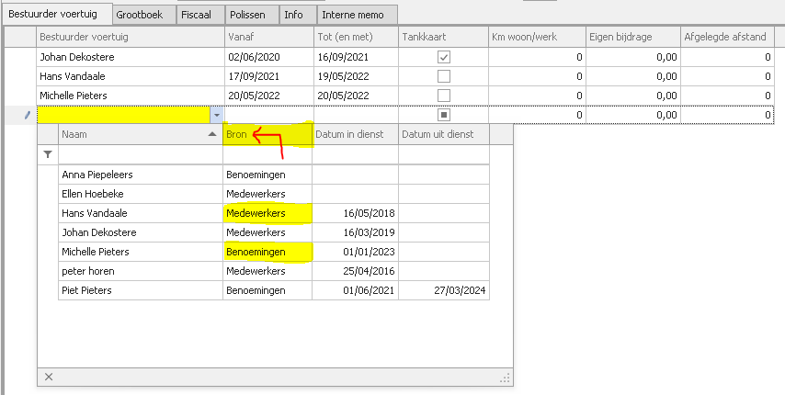The image size is (785, 395).
Task: Click the highlighted yellow driver input cell
Action: coord(123,115)
